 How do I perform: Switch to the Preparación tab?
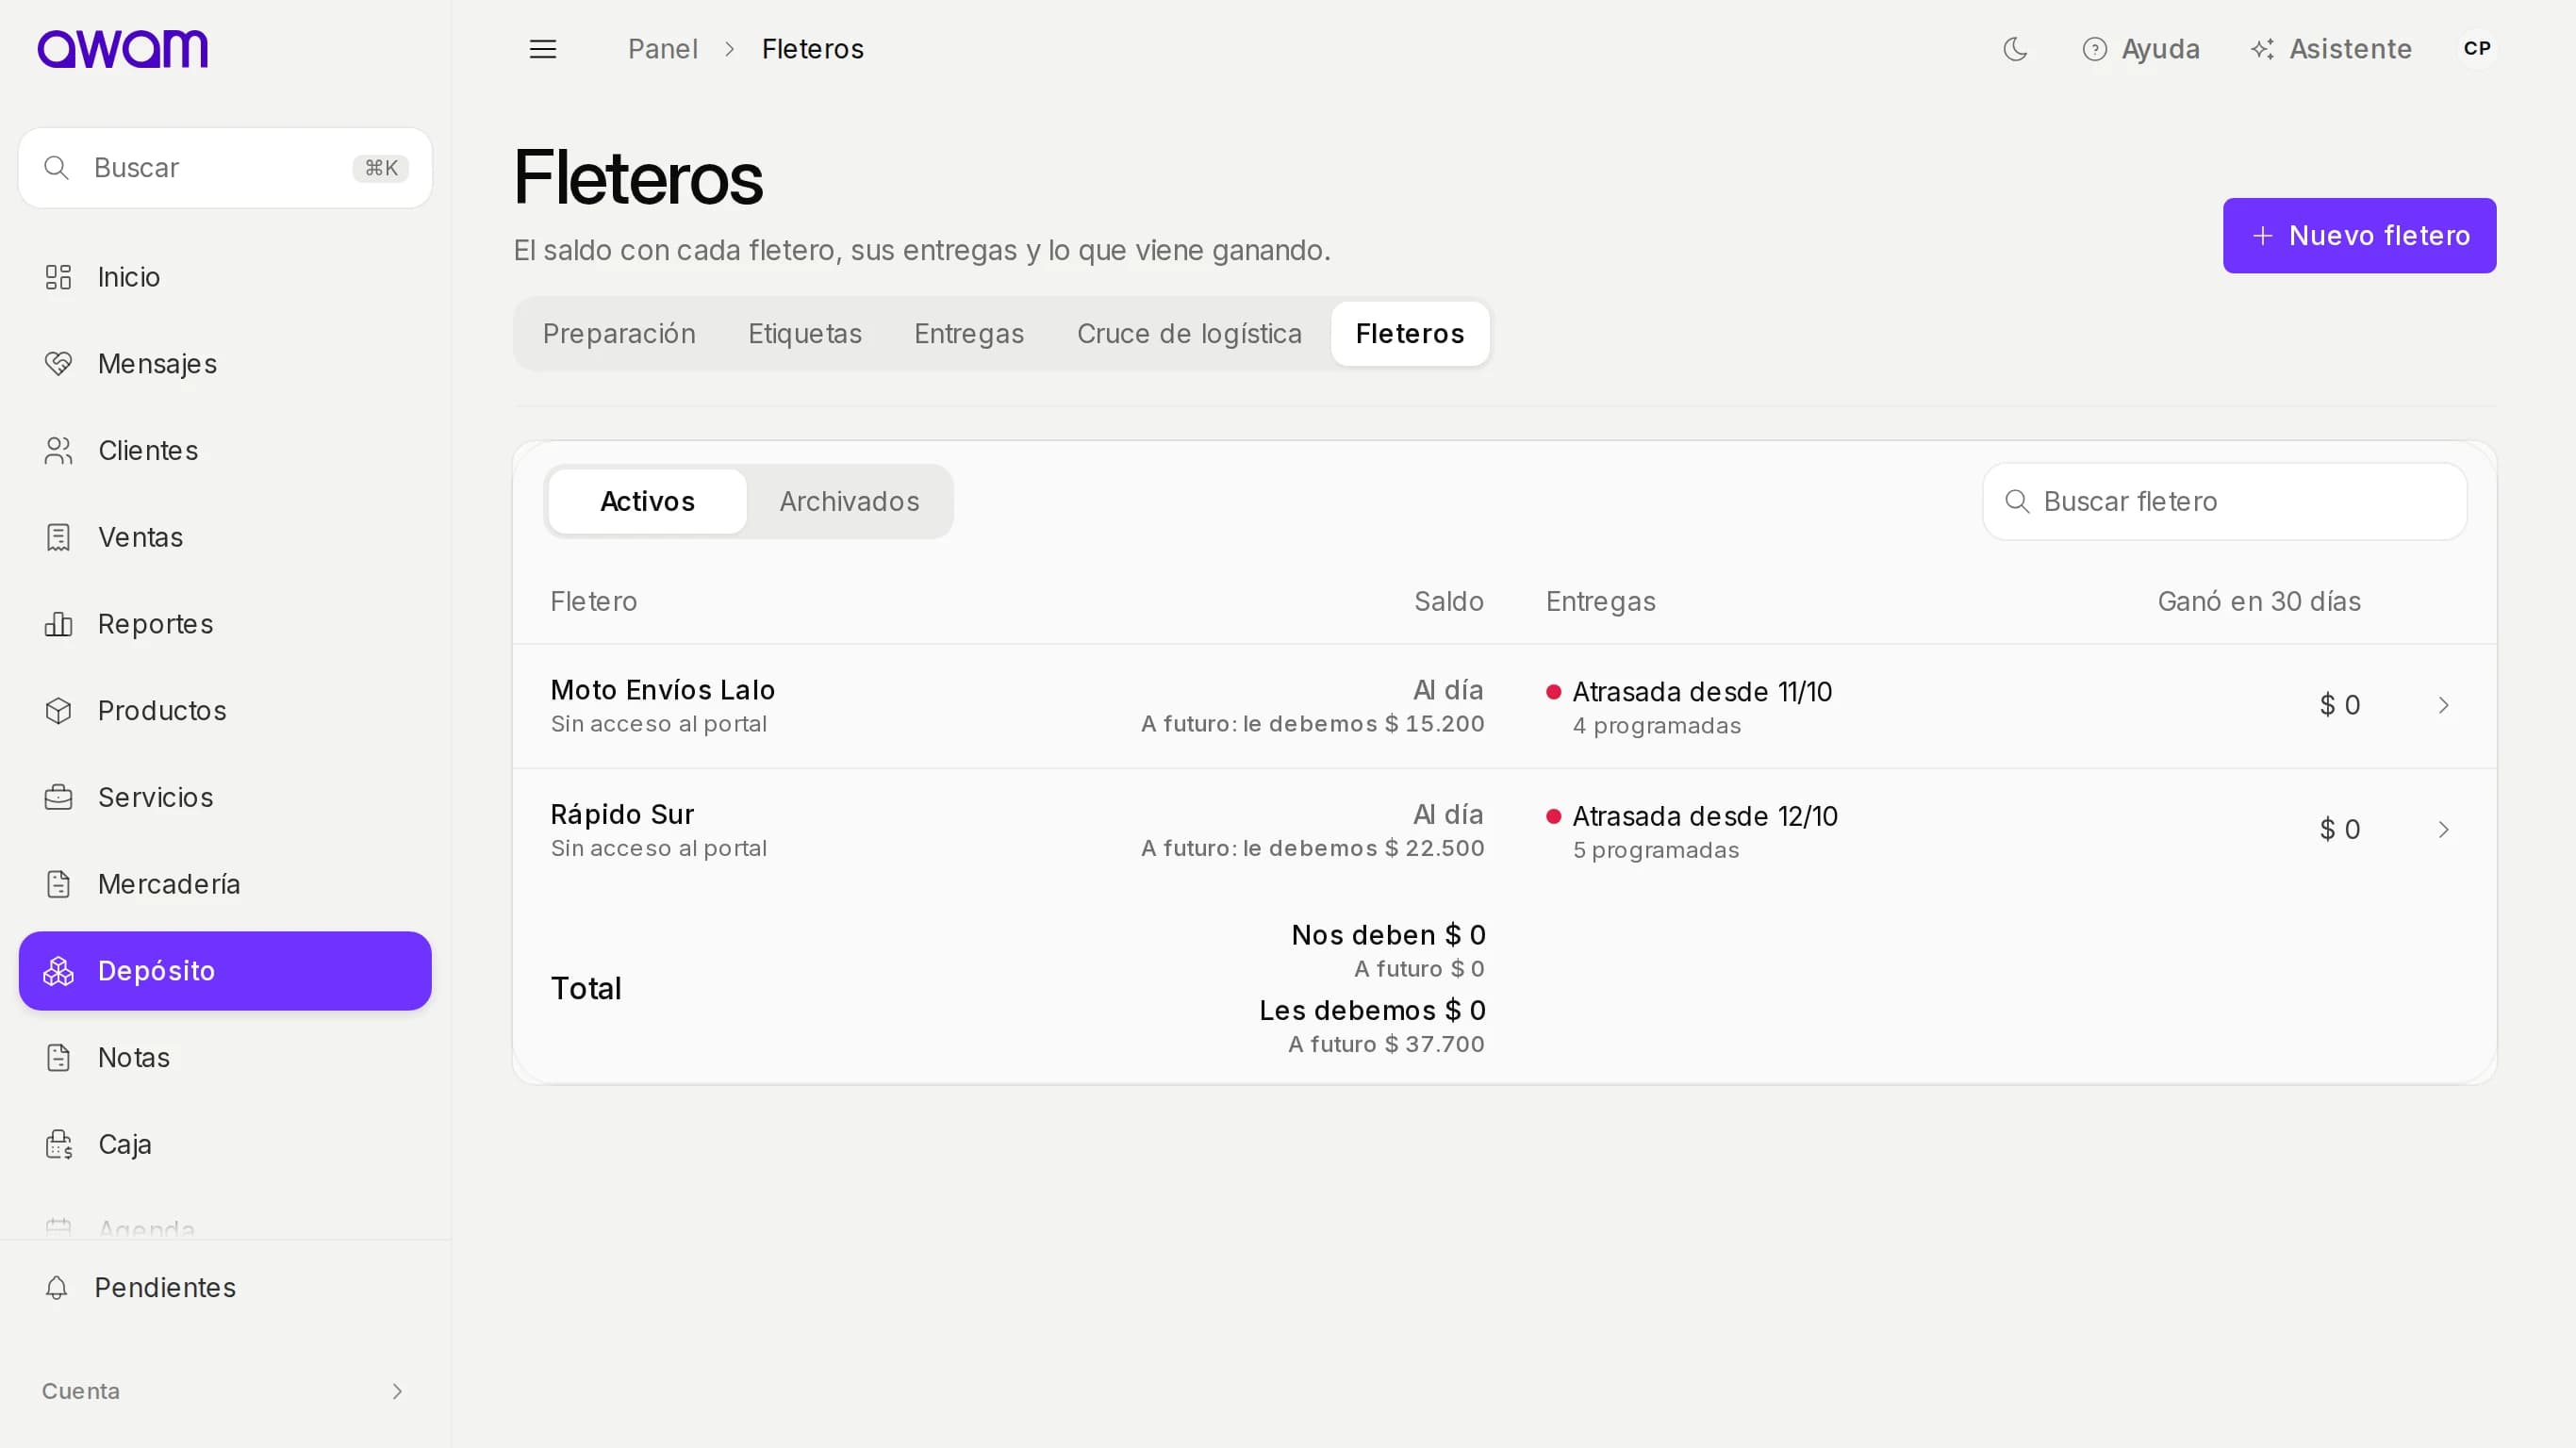pyautogui.click(x=619, y=334)
